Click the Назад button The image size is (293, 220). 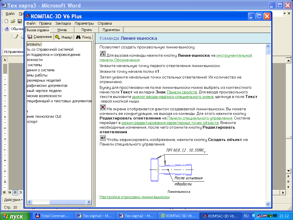[62, 30]
